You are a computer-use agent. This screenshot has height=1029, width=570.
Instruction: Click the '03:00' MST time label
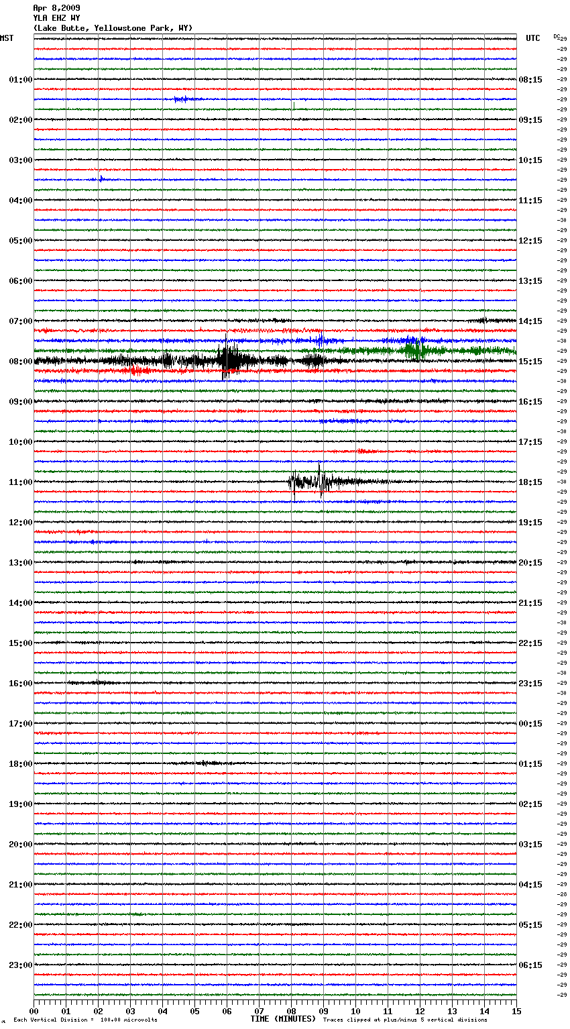click(21, 160)
